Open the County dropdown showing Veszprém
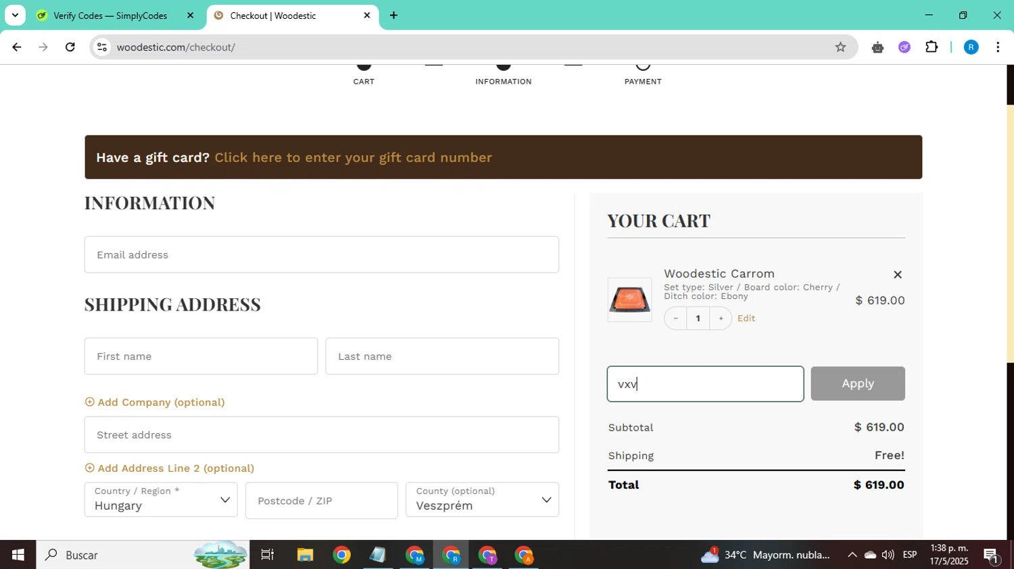1014x569 pixels. click(x=482, y=499)
